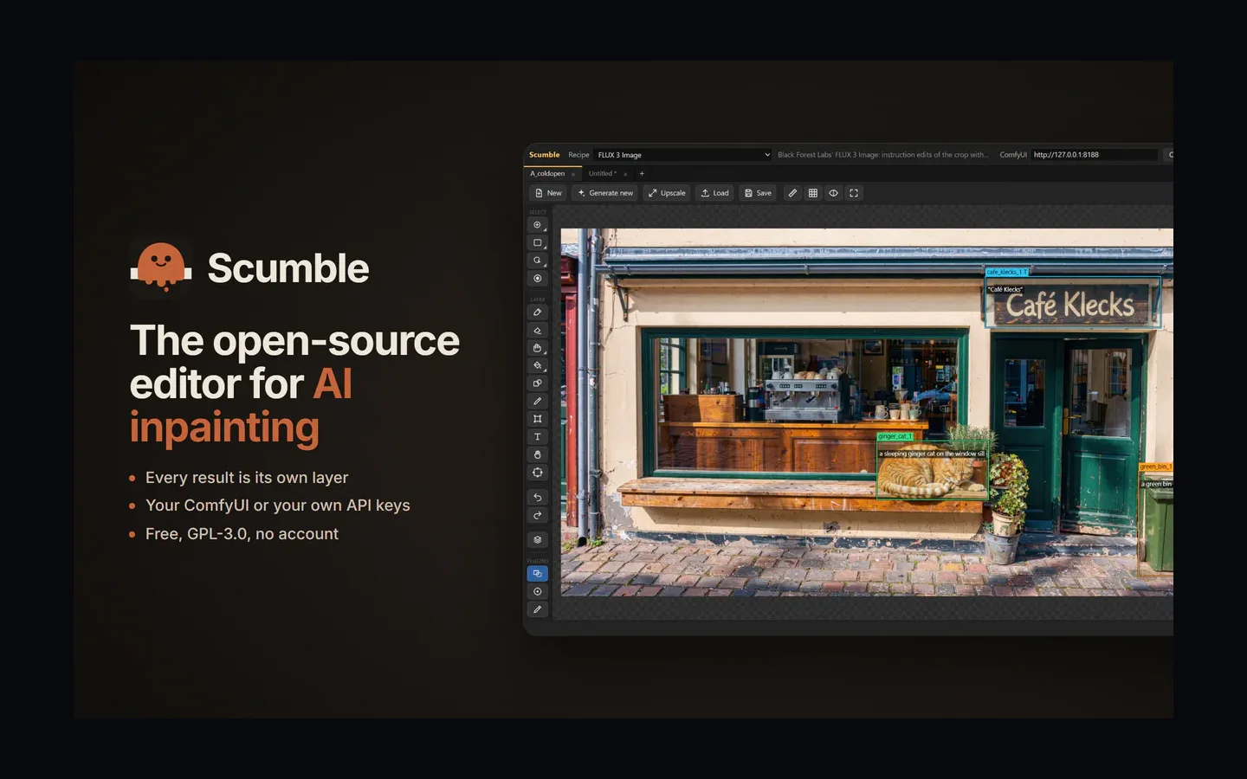The height and width of the screenshot is (779, 1247).
Task: Close the Untitled tab
Action: point(625,174)
